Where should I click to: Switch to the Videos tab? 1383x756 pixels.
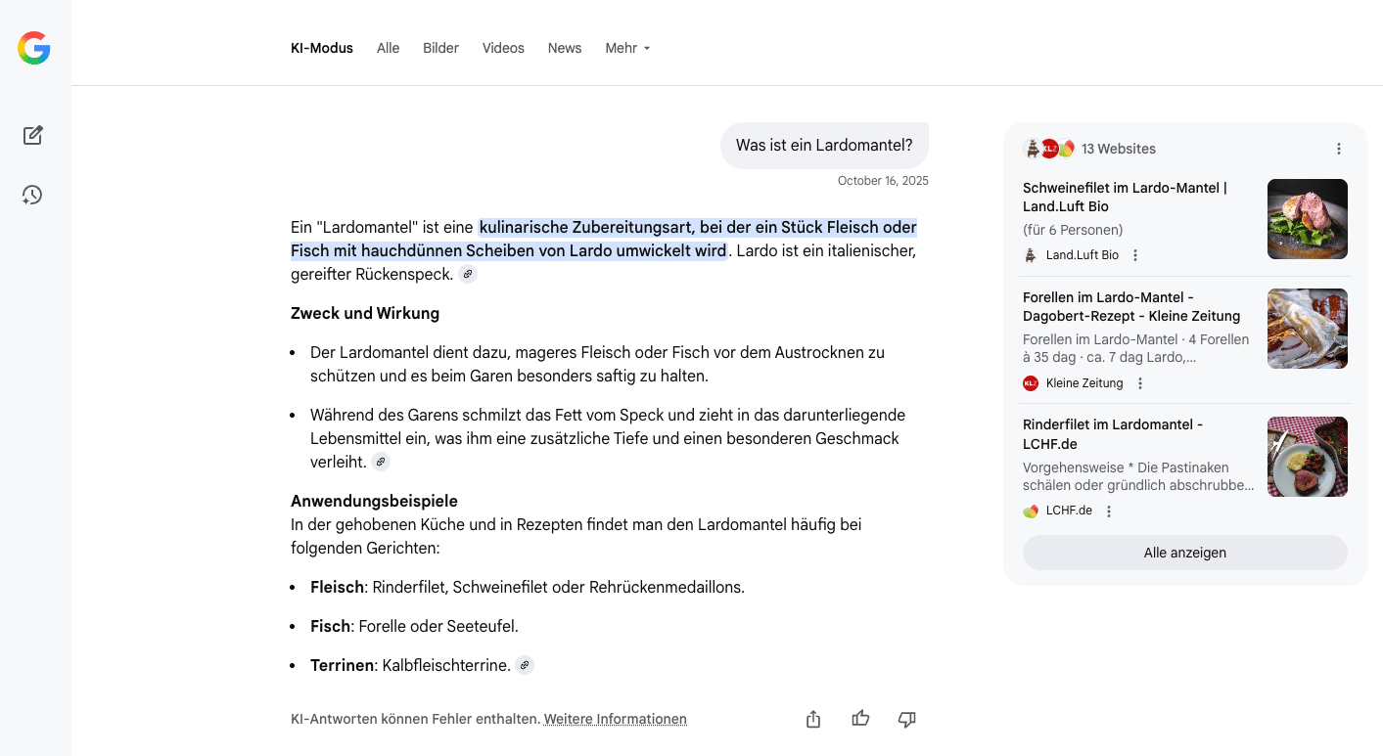coord(503,48)
